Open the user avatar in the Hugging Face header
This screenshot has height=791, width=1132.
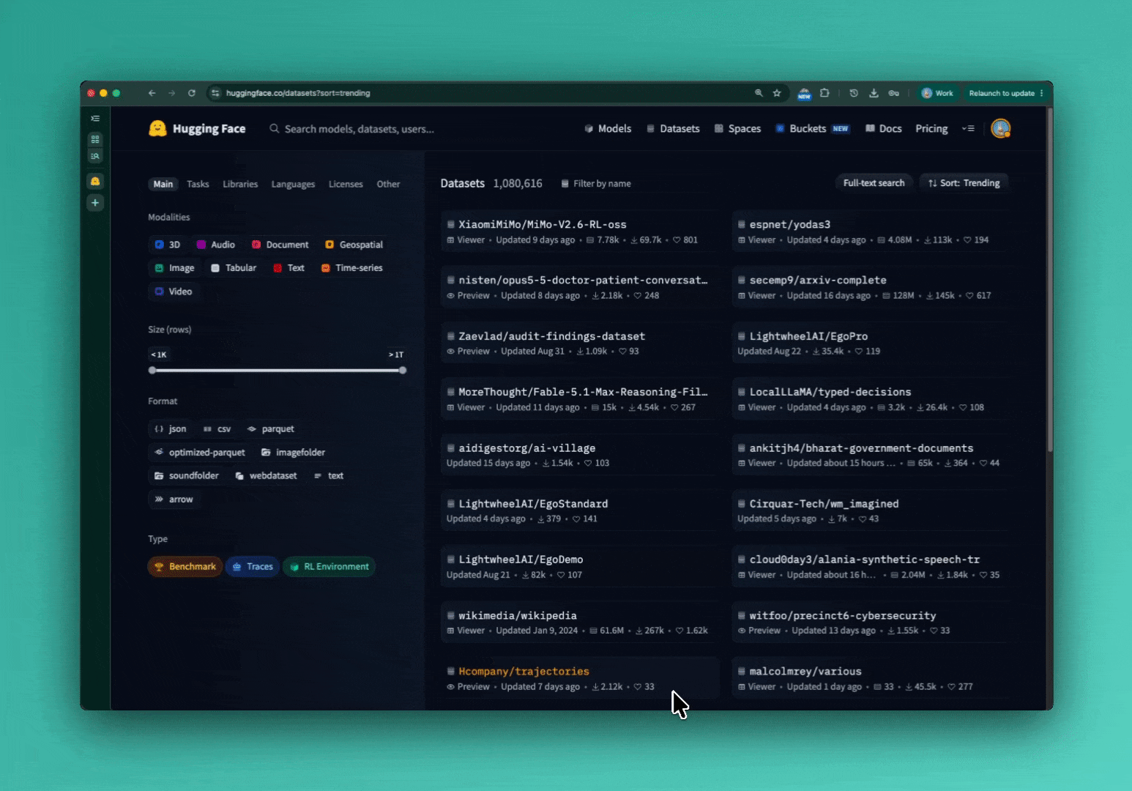click(1000, 129)
